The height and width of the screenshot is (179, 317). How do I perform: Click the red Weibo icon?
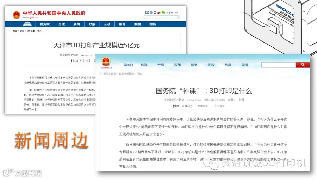click(x=159, y=13)
